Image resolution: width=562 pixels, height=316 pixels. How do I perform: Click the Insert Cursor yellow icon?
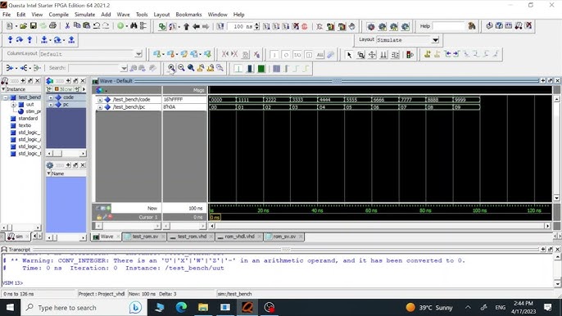pyautogui.click(x=428, y=54)
